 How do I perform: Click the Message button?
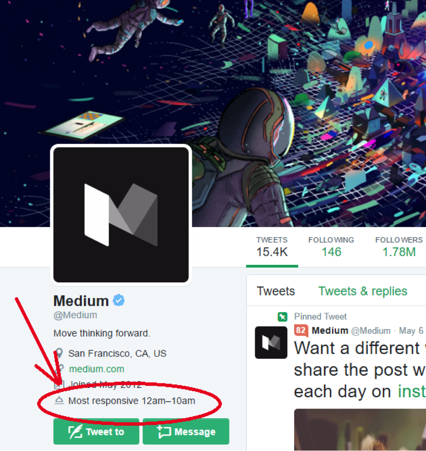[x=186, y=431]
